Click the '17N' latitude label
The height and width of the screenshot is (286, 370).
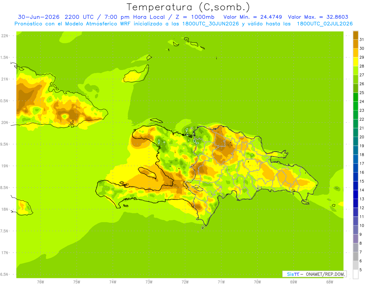coord(5,253)
